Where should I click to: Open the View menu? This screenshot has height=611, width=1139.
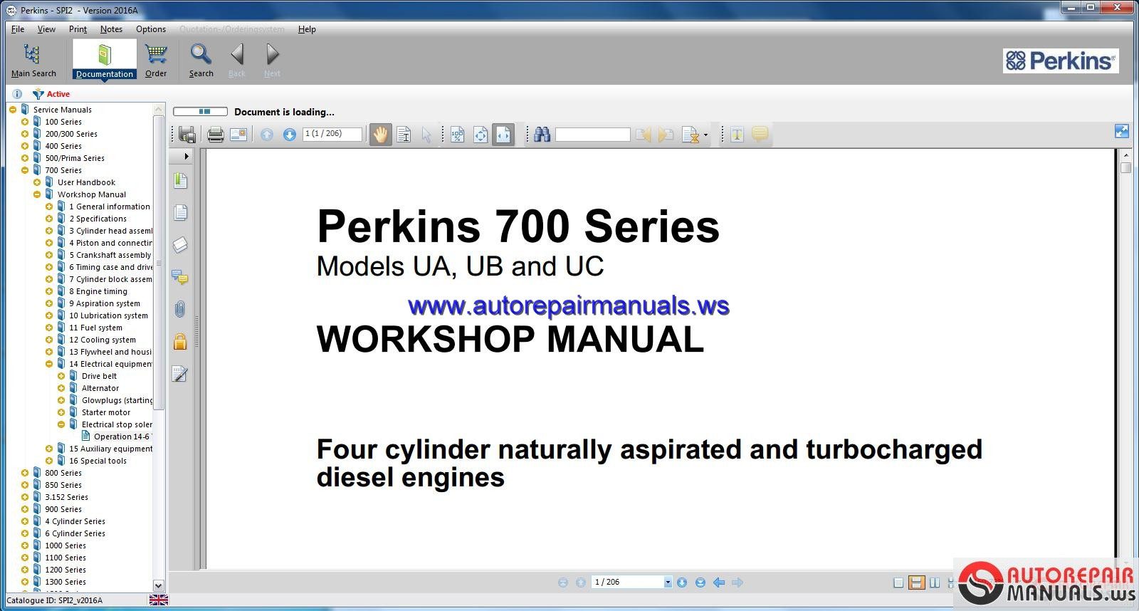pos(46,29)
